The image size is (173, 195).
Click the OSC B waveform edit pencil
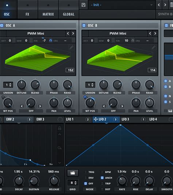point(154,48)
